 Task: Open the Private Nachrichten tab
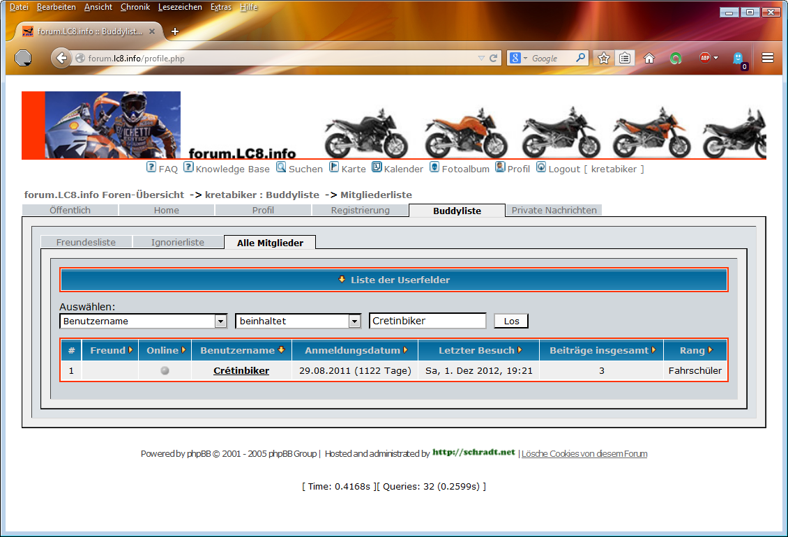point(554,211)
